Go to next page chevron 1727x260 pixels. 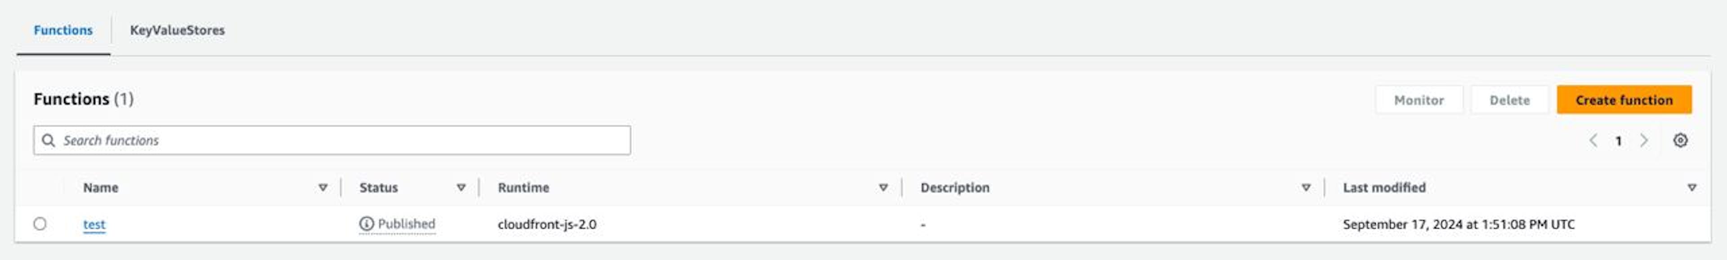tap(1644, 140)
